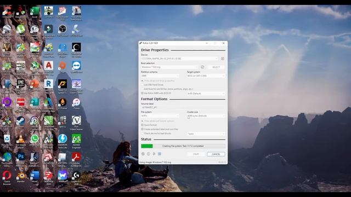Toggle Create extended label and icon files
351x197 pixels.
click(142, 129)
